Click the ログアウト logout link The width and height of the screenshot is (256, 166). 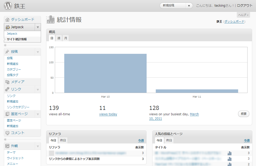coord(244,6)
